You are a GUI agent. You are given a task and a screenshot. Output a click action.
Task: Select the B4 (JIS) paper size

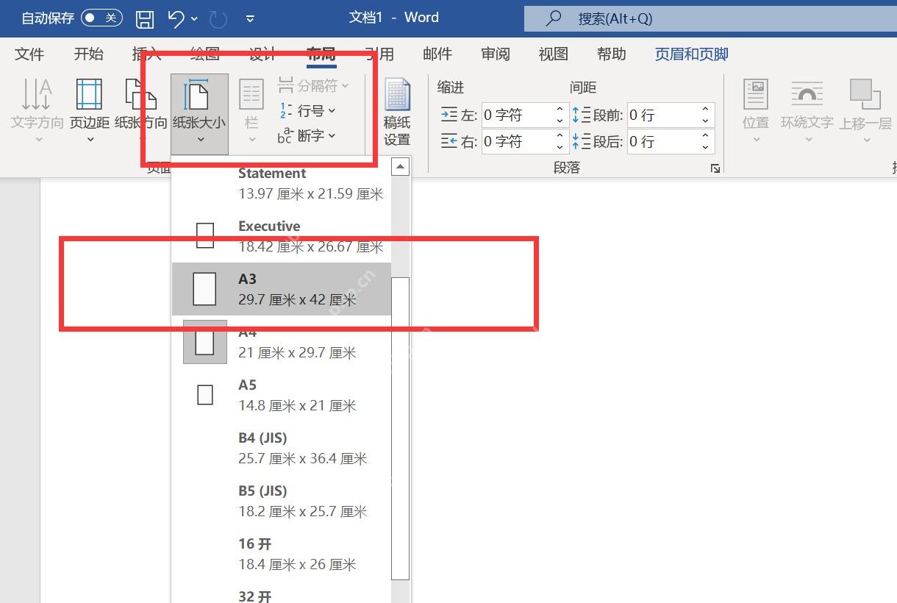[282, 448]
